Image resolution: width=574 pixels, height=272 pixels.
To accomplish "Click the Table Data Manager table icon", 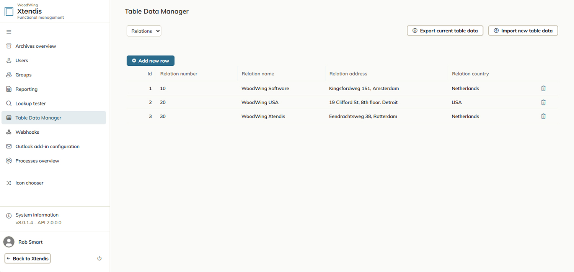I will coord(9,118).
